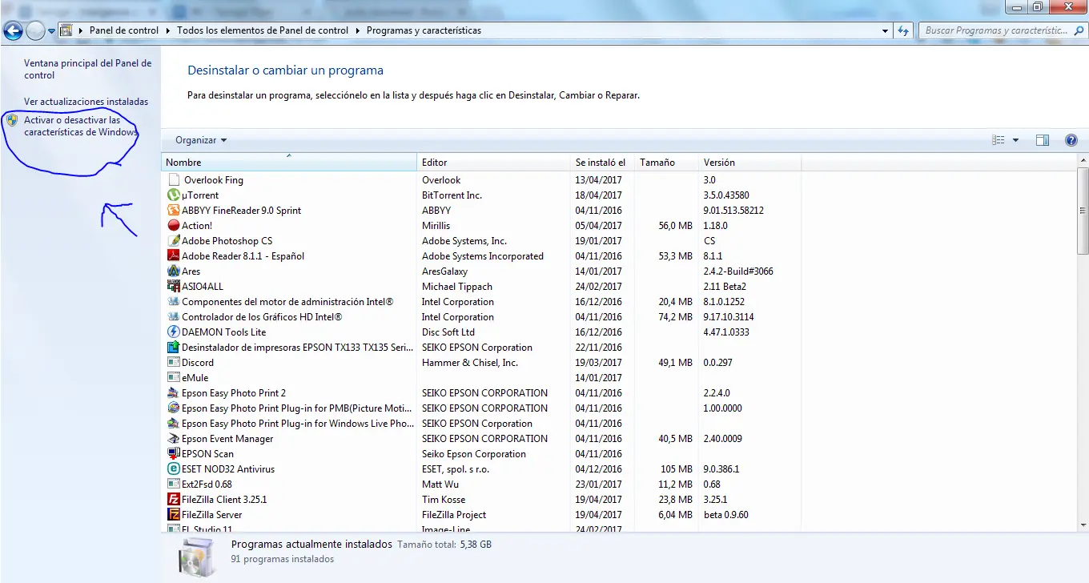Click the ABBYY FineReader 9.0 Sprint icon

(x=174, y=211)
